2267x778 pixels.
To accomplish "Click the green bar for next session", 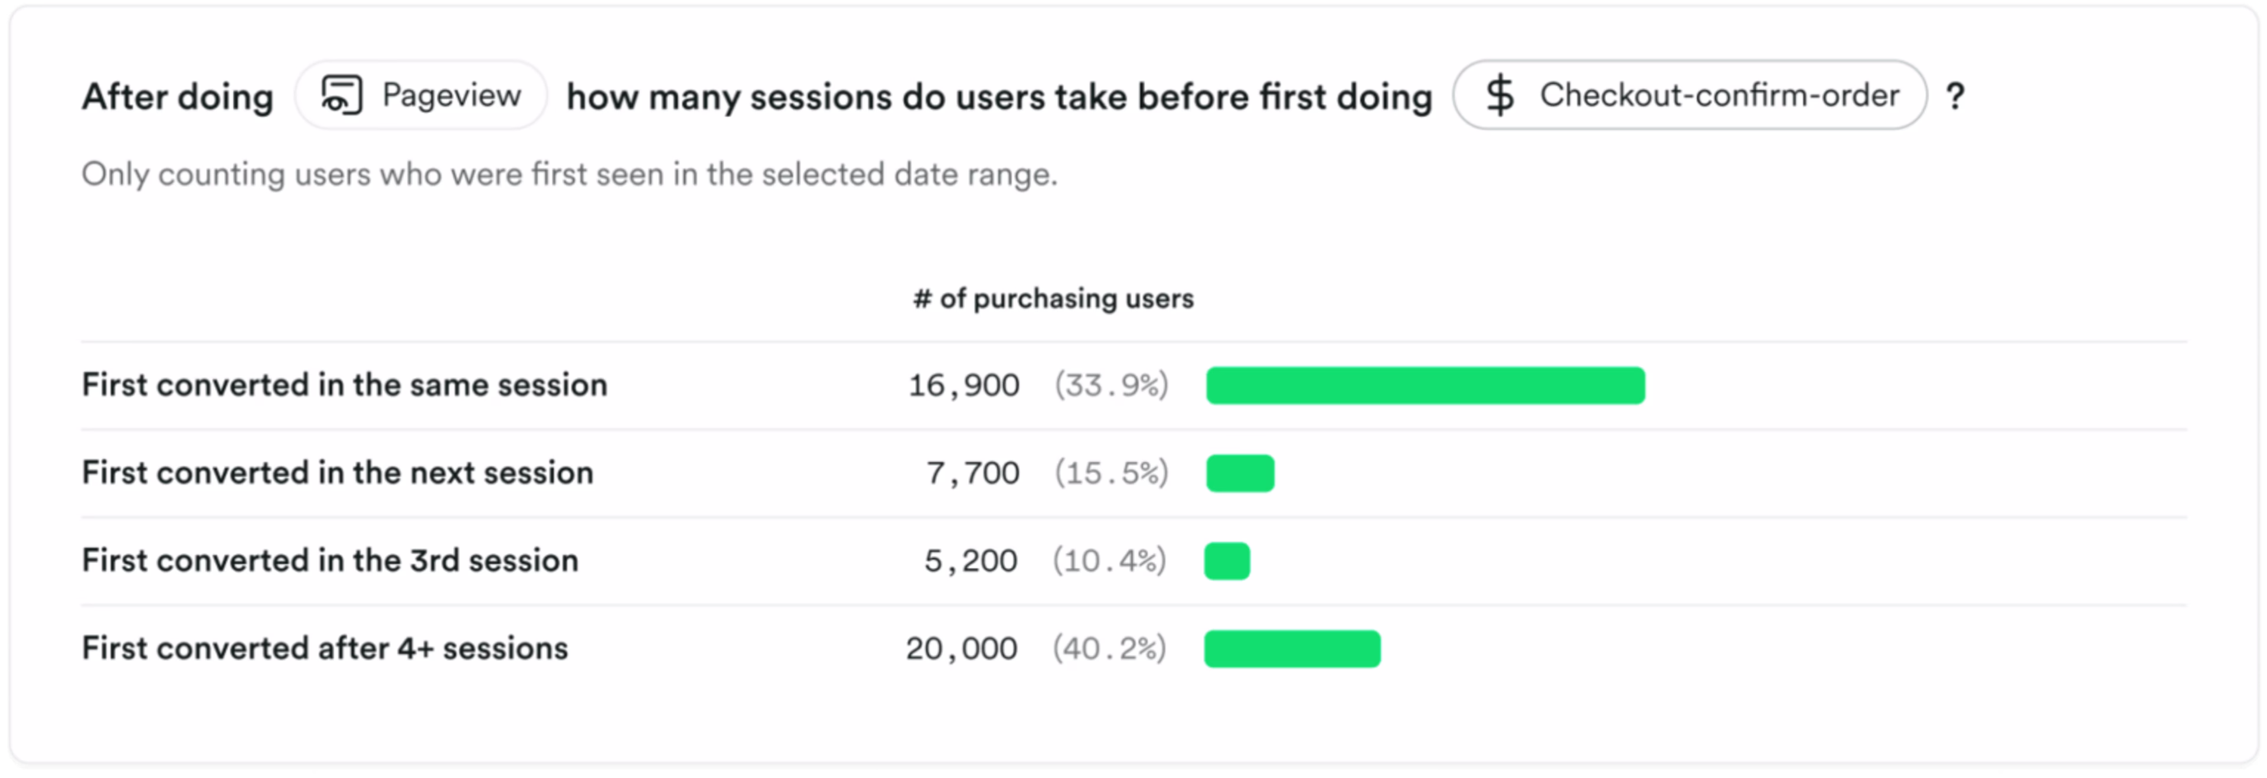I will point(1240,473).
